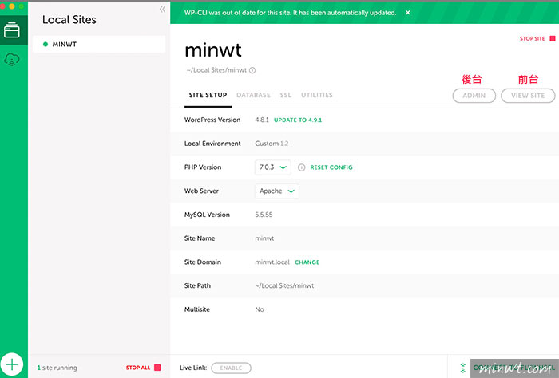Click the MySQL version 5.5.55 value

(x=264, y=215)
